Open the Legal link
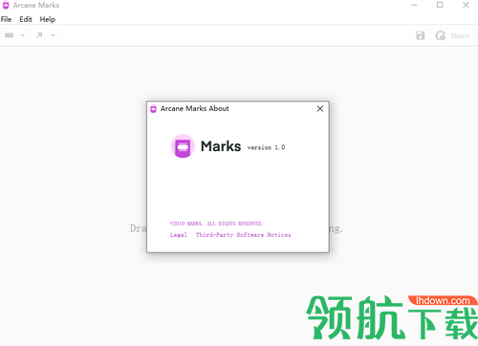Screen dimensions: 478x346 (179, 235)
